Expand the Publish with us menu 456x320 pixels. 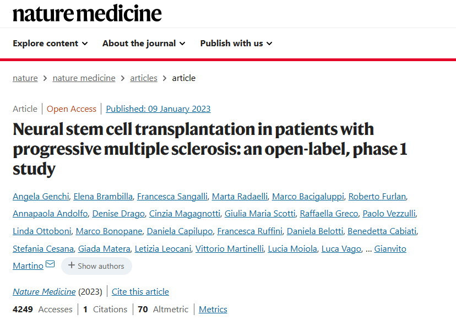[236, 44]
